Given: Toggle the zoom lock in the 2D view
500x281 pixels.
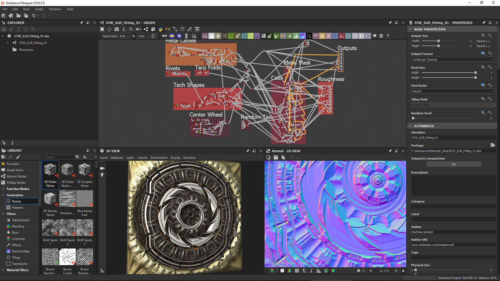Looking at the screenshot, I should point(403,270).
